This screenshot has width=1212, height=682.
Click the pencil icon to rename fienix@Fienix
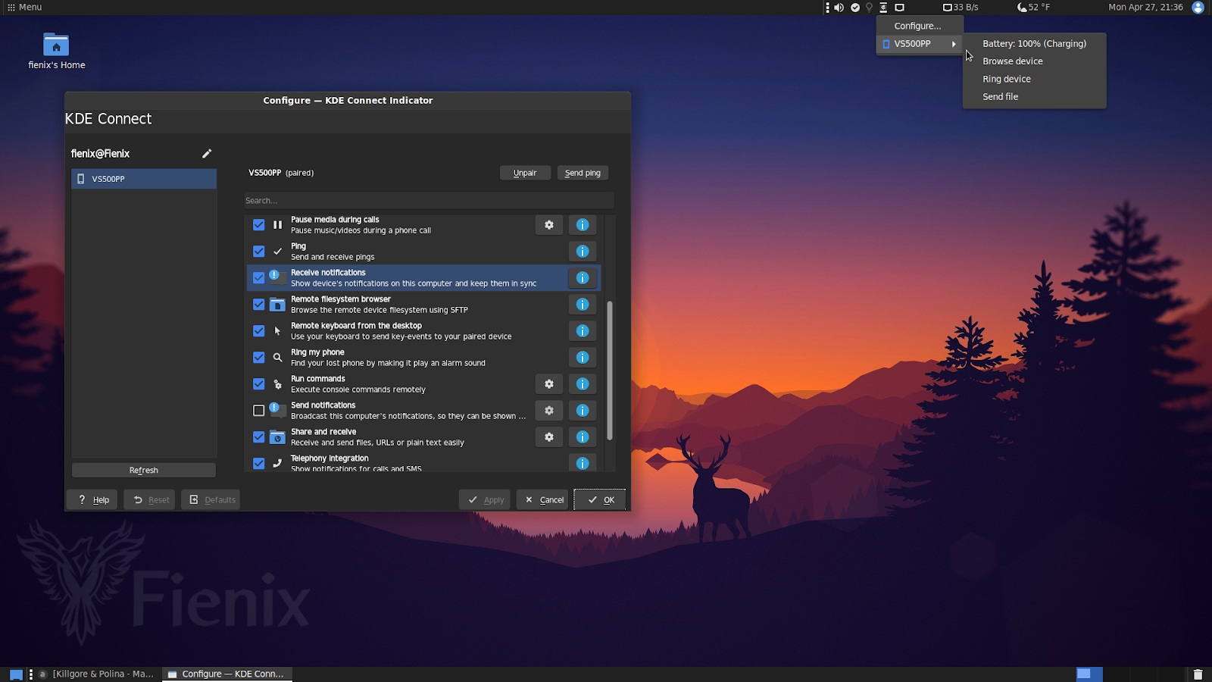(206, 153)
